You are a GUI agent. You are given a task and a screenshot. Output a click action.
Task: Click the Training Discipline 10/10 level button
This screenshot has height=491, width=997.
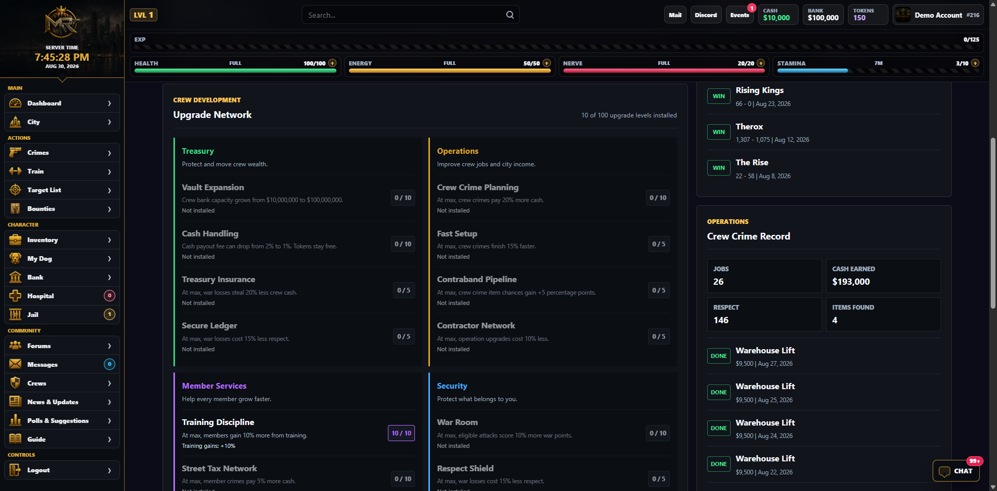401,433
